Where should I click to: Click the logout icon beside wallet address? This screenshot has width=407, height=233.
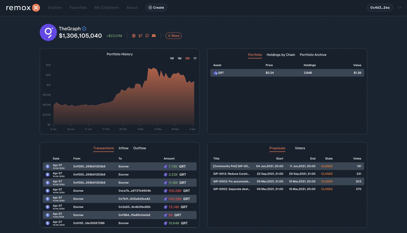pyautogui.click(x=399, y=7)
